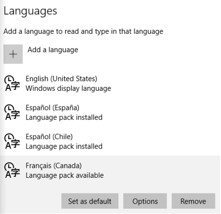221x214 pixels.
Task: Click the Español (Chile) language icon
Action: (x=12, y=141)
